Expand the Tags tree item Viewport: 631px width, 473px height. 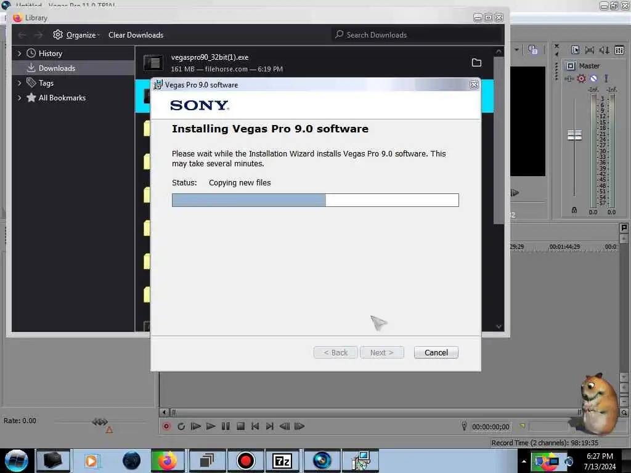point(19,83)
